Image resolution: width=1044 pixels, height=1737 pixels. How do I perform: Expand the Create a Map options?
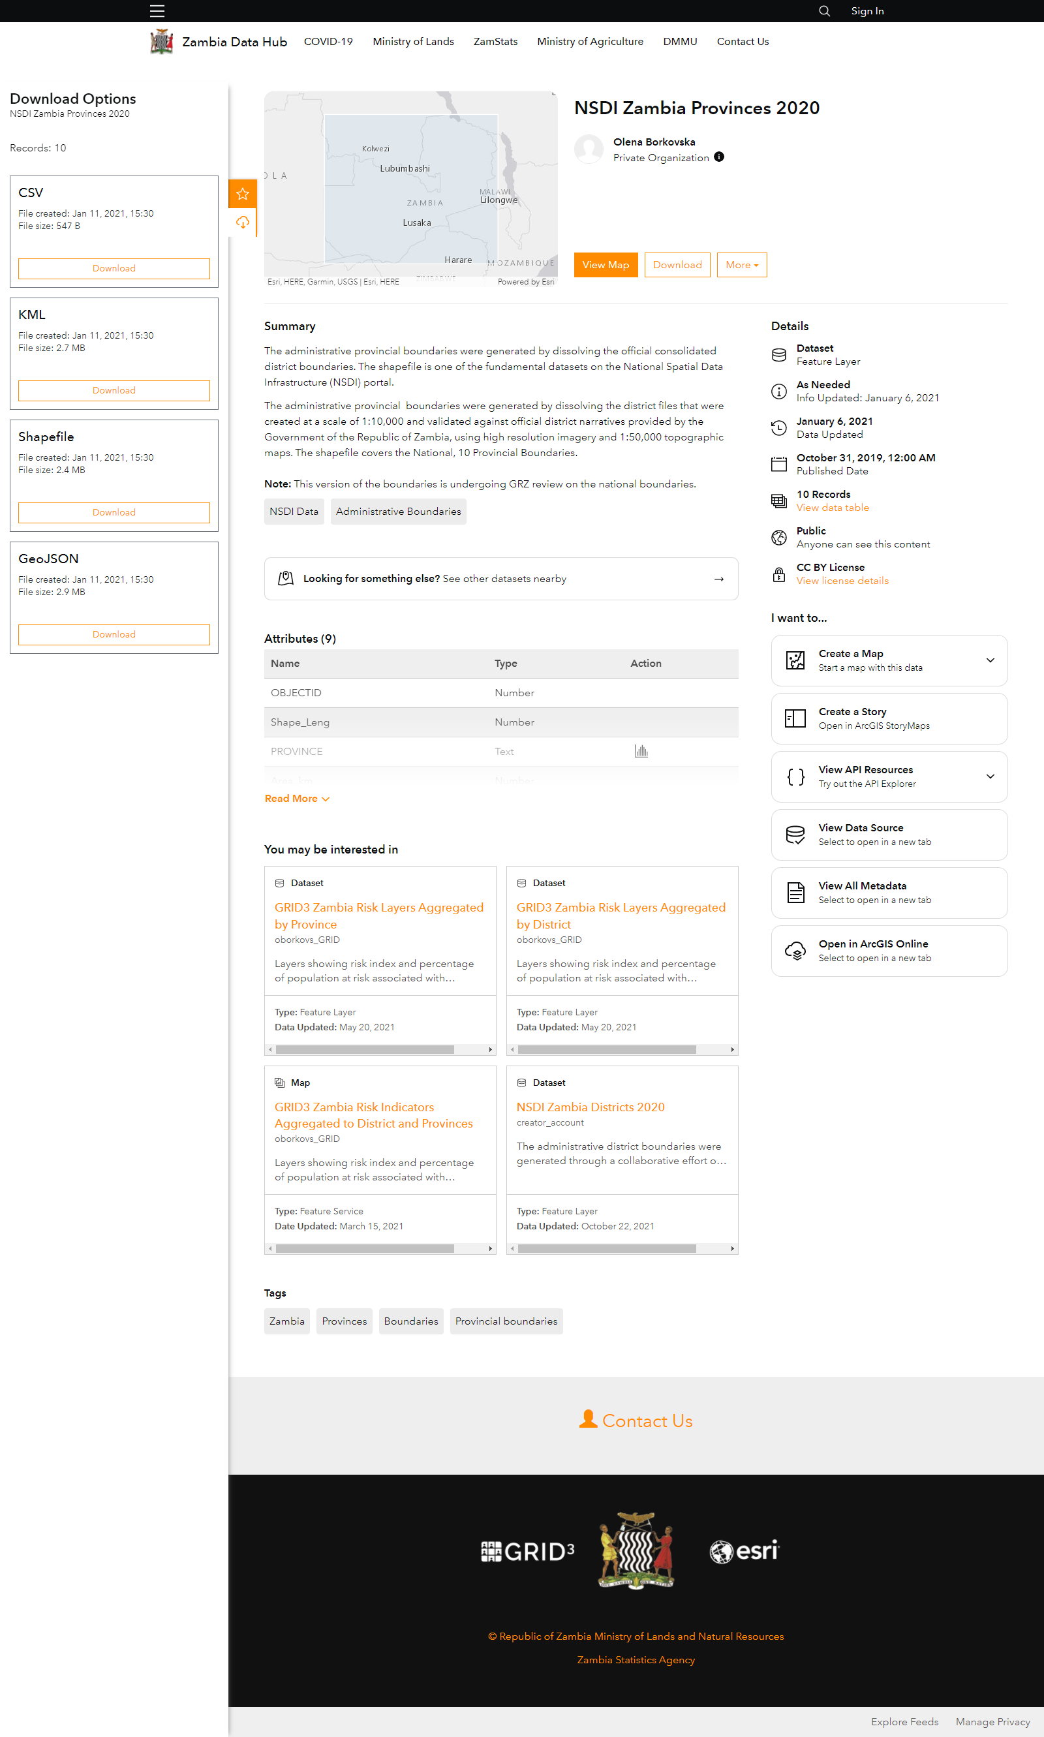(x=990, y=660)
